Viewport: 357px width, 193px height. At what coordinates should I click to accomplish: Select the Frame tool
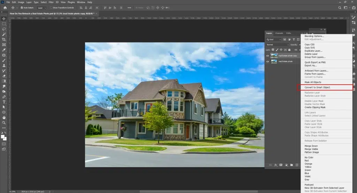coord(4,45)
